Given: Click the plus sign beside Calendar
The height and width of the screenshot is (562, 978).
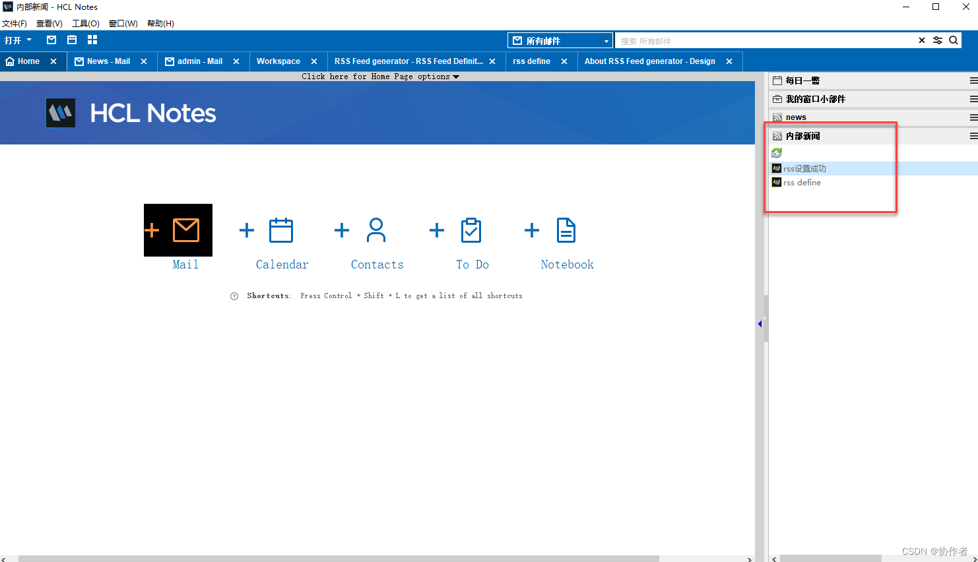Looking at the screenshot, I should click(246, 230).
